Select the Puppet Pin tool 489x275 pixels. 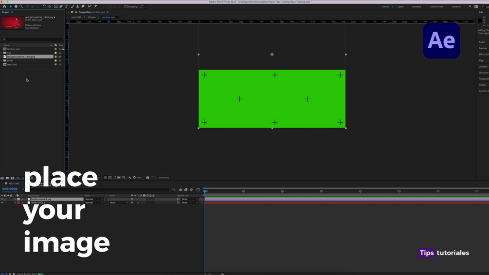[95, 6]
